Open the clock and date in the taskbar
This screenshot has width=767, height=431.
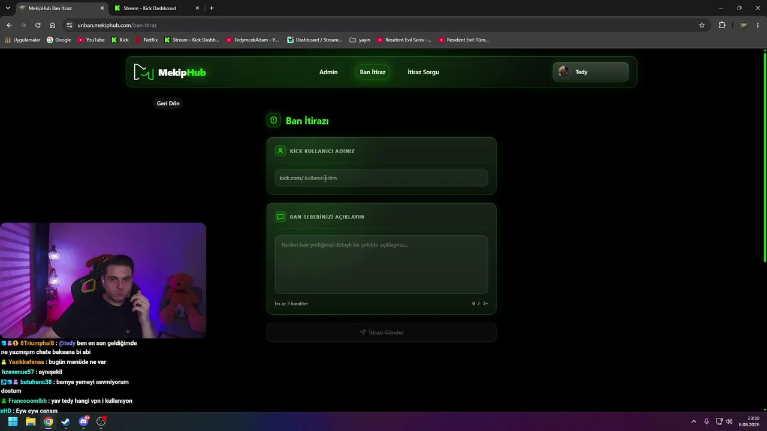tap(749, 421)
